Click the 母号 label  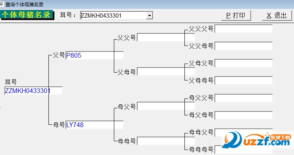[x=59, y=124]
